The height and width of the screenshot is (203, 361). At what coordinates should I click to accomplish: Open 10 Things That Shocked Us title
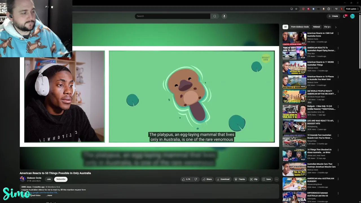coord(319,151)
